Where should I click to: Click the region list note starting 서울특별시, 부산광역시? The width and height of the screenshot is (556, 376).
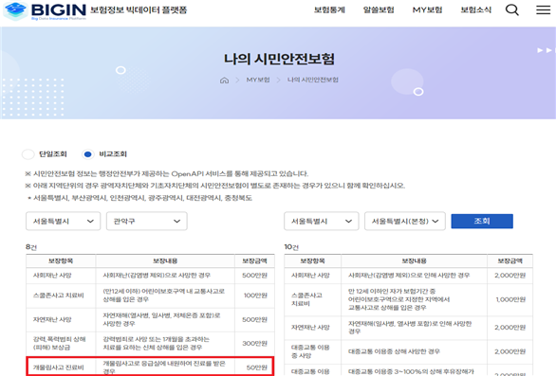tap(139, 198)
